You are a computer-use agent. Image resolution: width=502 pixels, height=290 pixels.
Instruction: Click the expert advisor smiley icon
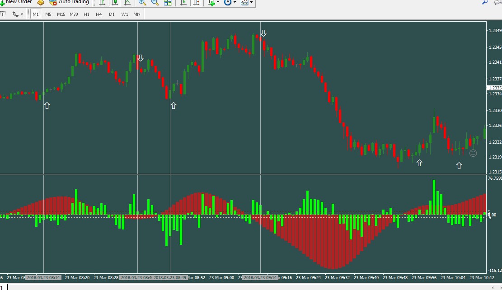point(473,153)
